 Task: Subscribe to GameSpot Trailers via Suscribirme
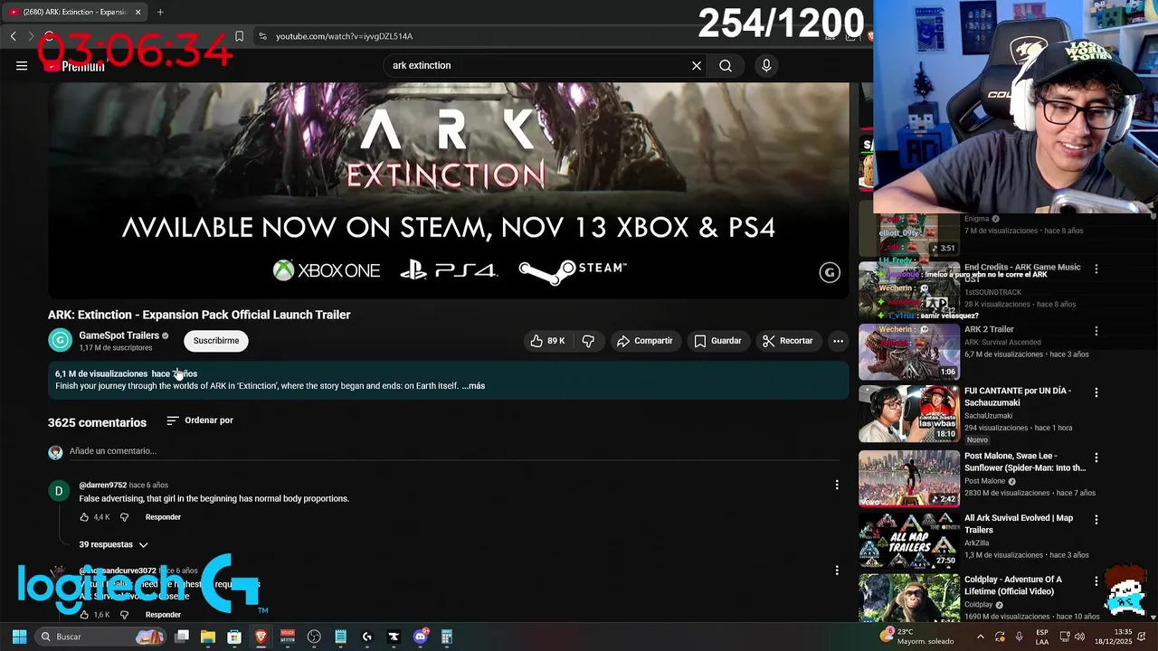point(216,341)
